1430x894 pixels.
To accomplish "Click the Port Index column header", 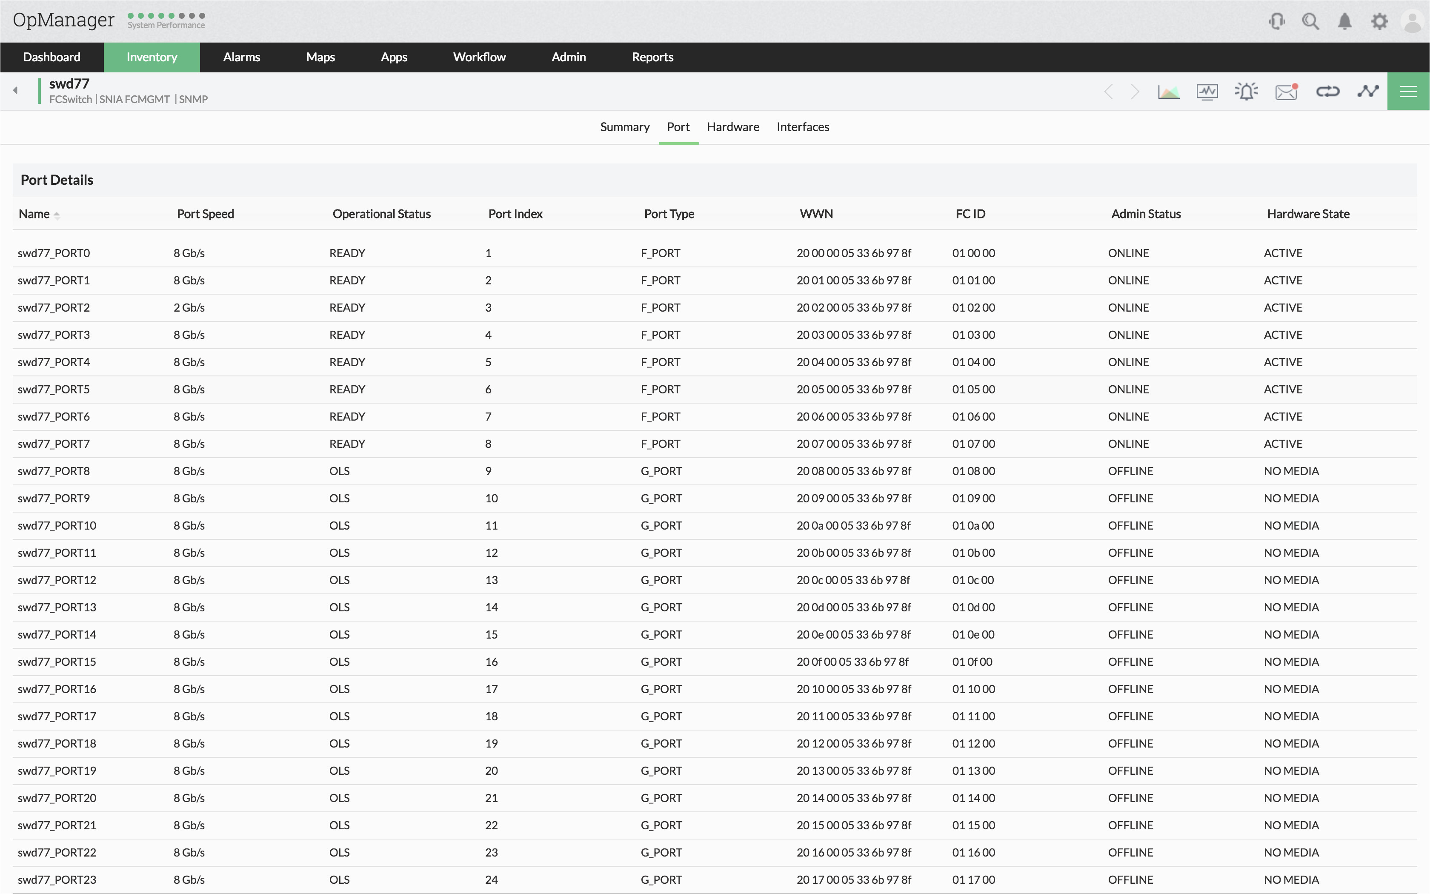I will 515,214.
